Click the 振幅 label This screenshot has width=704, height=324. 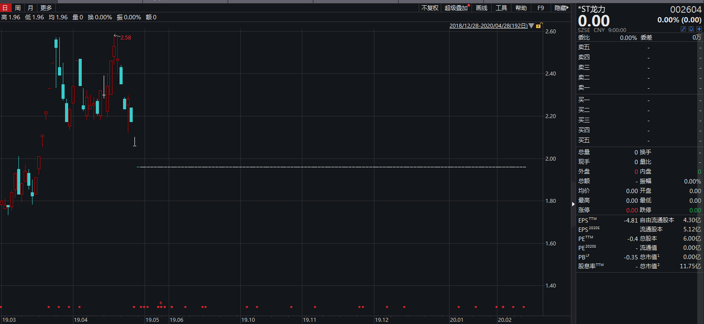point(646,181)
